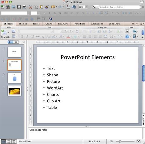Click the zoom slider handle in status bar
Image resolution: width=145 pixels, height=144 pixels.
click(x=120, y=141)
